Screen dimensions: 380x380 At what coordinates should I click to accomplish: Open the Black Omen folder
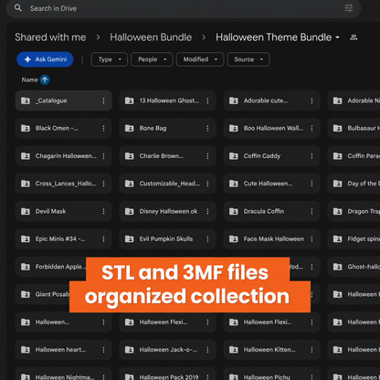tap(64, 128)
